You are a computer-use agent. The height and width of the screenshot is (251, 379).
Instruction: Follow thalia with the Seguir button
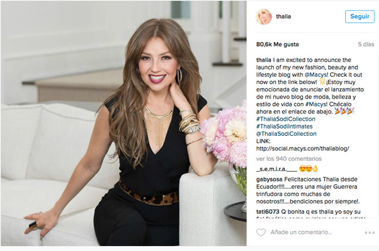pyautogui.click(x=359, y=16)
